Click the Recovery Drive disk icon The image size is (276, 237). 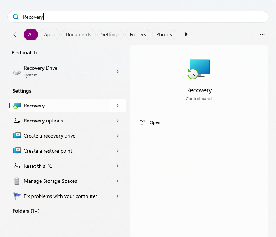coord(17,73)
